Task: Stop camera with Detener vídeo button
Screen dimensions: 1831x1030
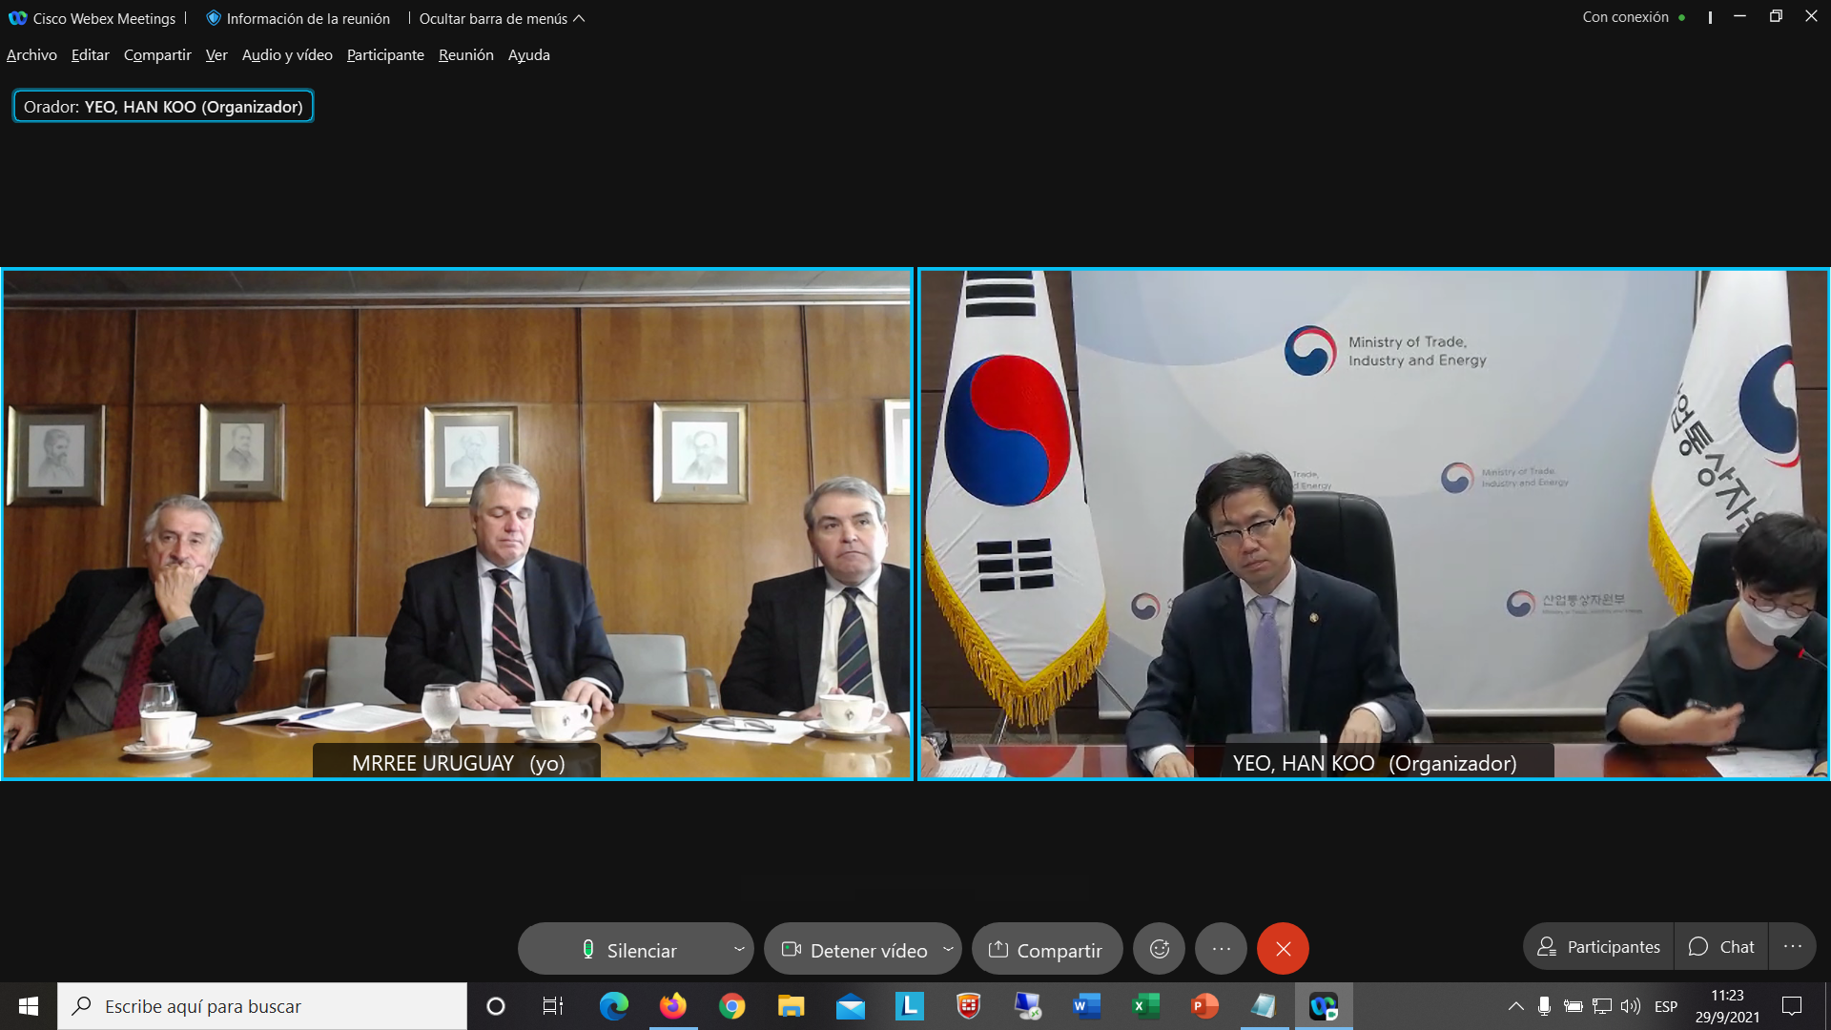Action: [854, 949]
